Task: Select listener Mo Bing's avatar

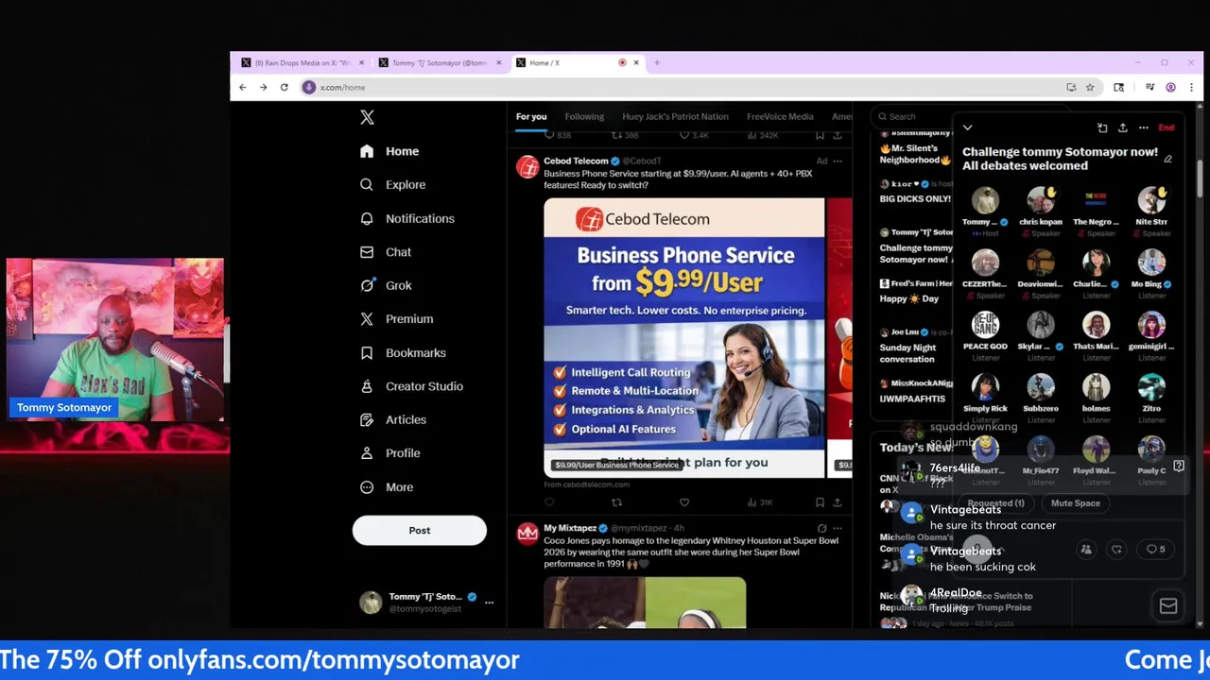Action: click(x=1151, y=263)
